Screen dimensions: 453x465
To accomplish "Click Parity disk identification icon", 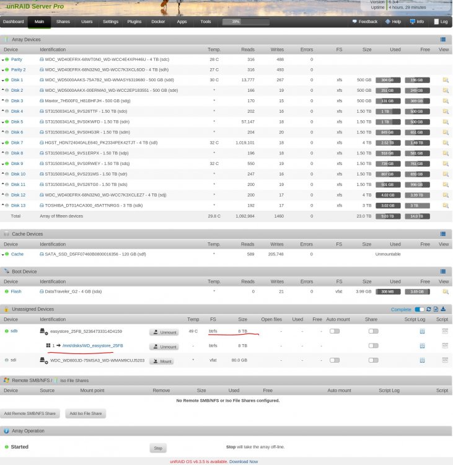I will [x=42, y=60].
